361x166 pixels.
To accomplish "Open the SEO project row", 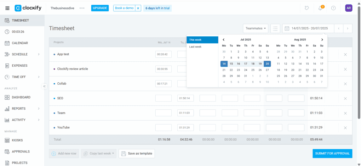I will pyautogui.click(x=60, y=98).
